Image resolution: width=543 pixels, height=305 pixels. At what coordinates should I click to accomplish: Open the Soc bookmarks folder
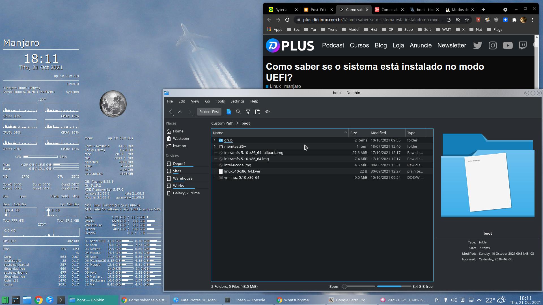coord(293,29)
